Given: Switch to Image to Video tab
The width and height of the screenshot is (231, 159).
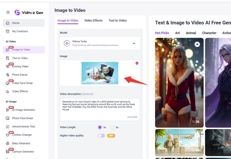Looking at the screenshot, I should click(68, 20).
